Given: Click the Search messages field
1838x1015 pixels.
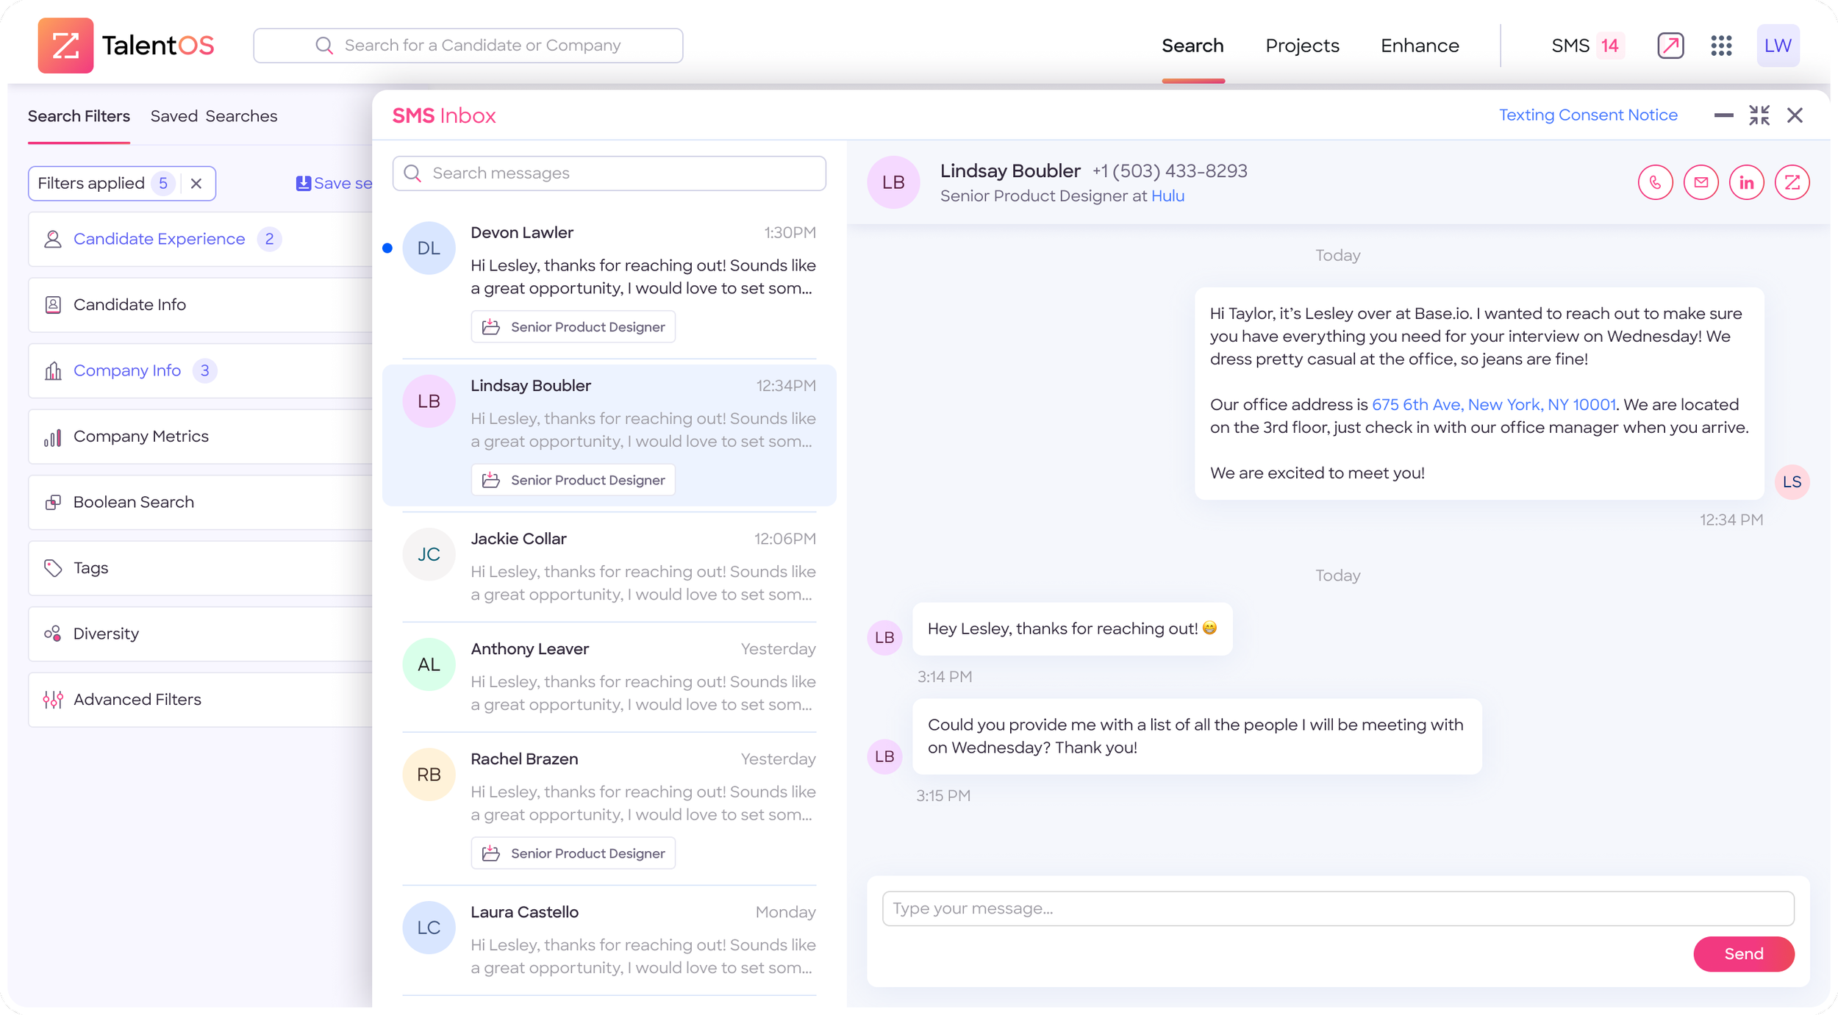Looking at the screenshot, I should (609, 173).
